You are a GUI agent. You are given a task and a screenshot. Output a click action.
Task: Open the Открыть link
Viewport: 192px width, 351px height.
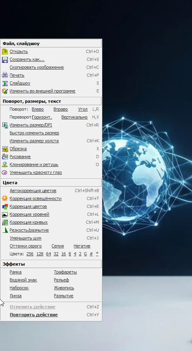[19, 51]
